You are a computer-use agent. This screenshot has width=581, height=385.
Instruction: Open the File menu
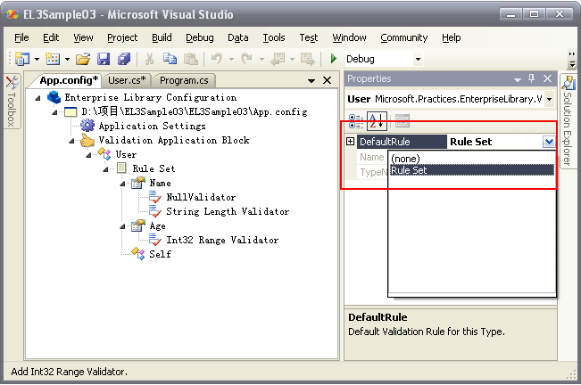click(21, 37)
